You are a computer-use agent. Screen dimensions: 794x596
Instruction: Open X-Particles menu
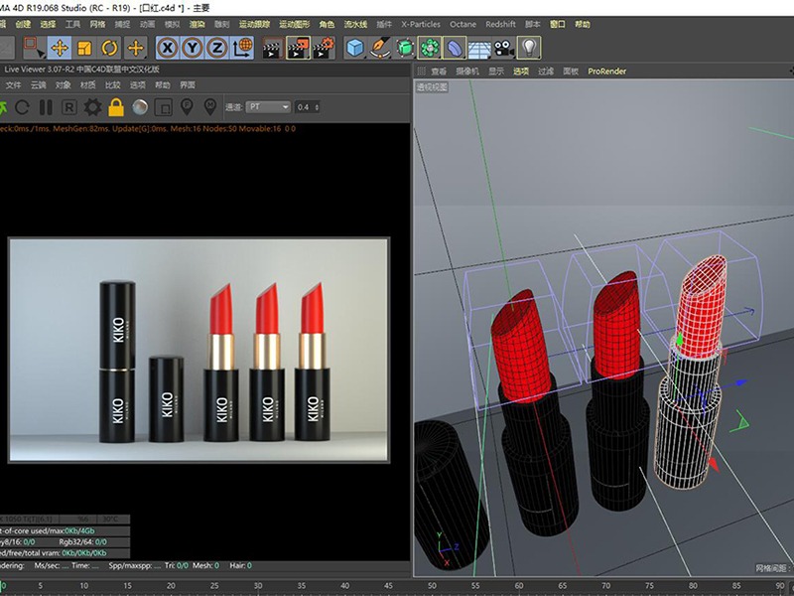(420, 24)
